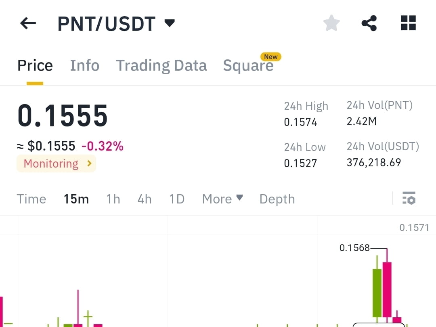Open the Info tab
Image resolution: width=436 pixels, height=327 pixels.
[85, 65]
